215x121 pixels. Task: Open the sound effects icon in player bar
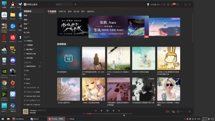(x=173, y=112)
